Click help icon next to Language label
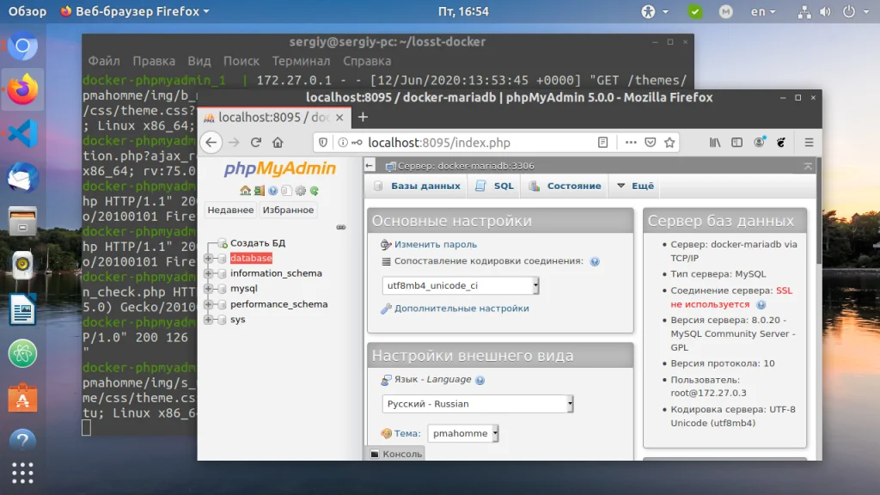 pos(480,381)
